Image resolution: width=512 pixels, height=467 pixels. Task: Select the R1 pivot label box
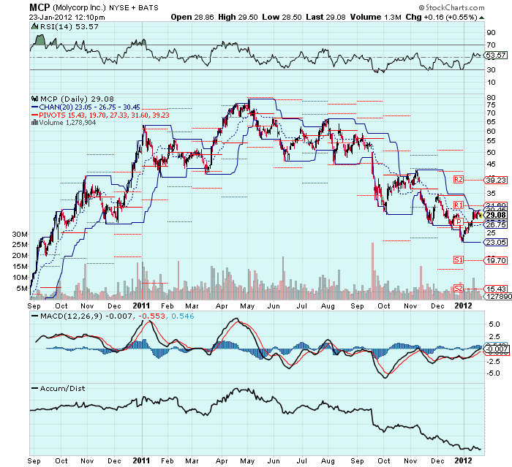(459, 205)
